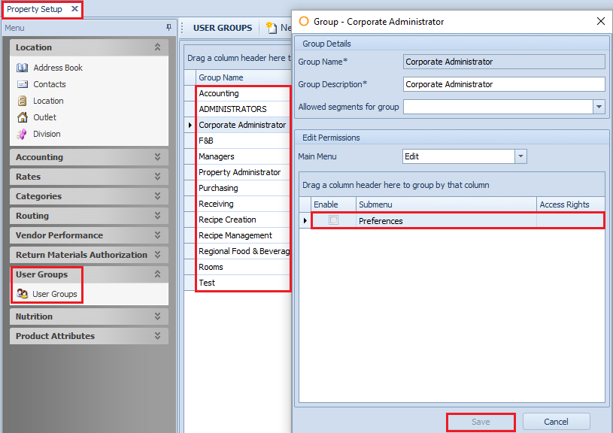Open the Outlet house icon
Screen dimensions: 613x433
[x=22, y=117]
